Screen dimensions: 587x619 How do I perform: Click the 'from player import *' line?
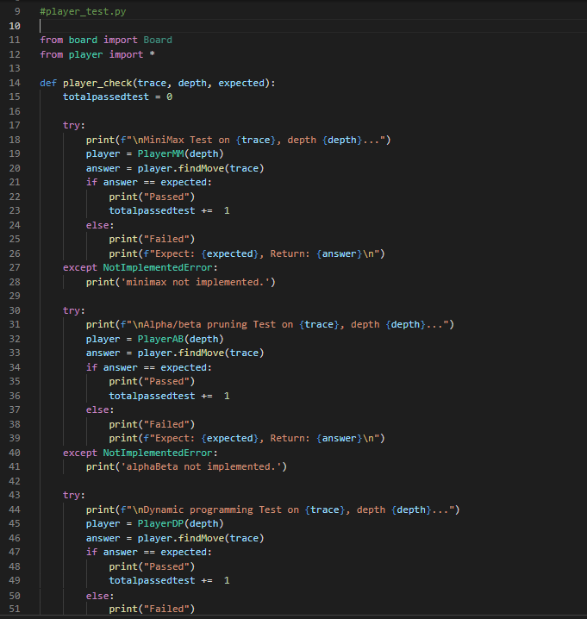tap(97, 54)
